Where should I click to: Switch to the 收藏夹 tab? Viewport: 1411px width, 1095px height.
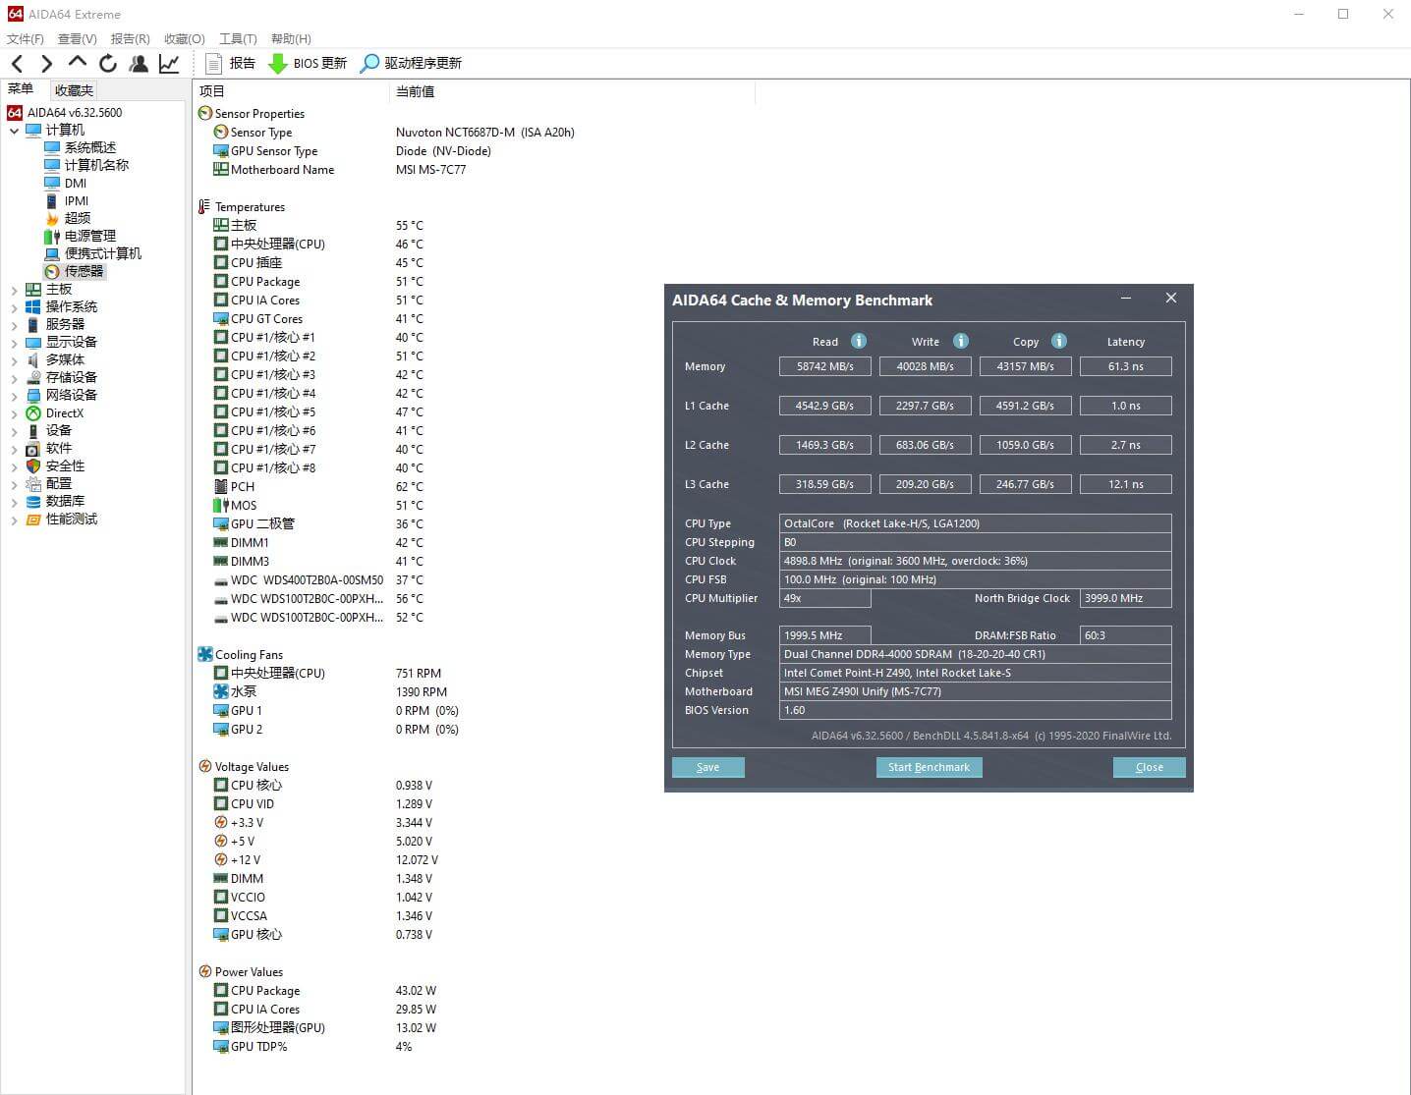pyautogui.click(x=74, y=90)
